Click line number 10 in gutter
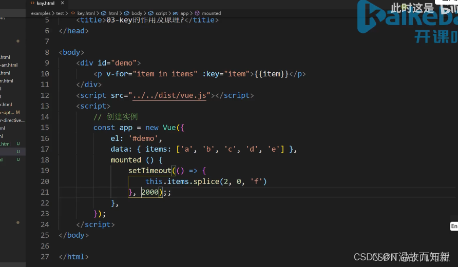 coord(45,74)
